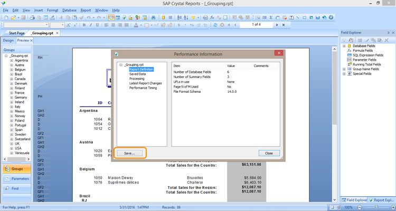This screenshot has height=211, width=396.
Task: Insert a text object from toolbar
Action: (258, 17)
